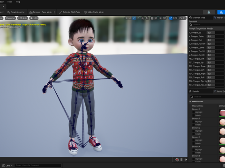Viewport: 225px width, 168px height.
Task: Open the Create Asset dropdown
Action: (x=16, y=12)
